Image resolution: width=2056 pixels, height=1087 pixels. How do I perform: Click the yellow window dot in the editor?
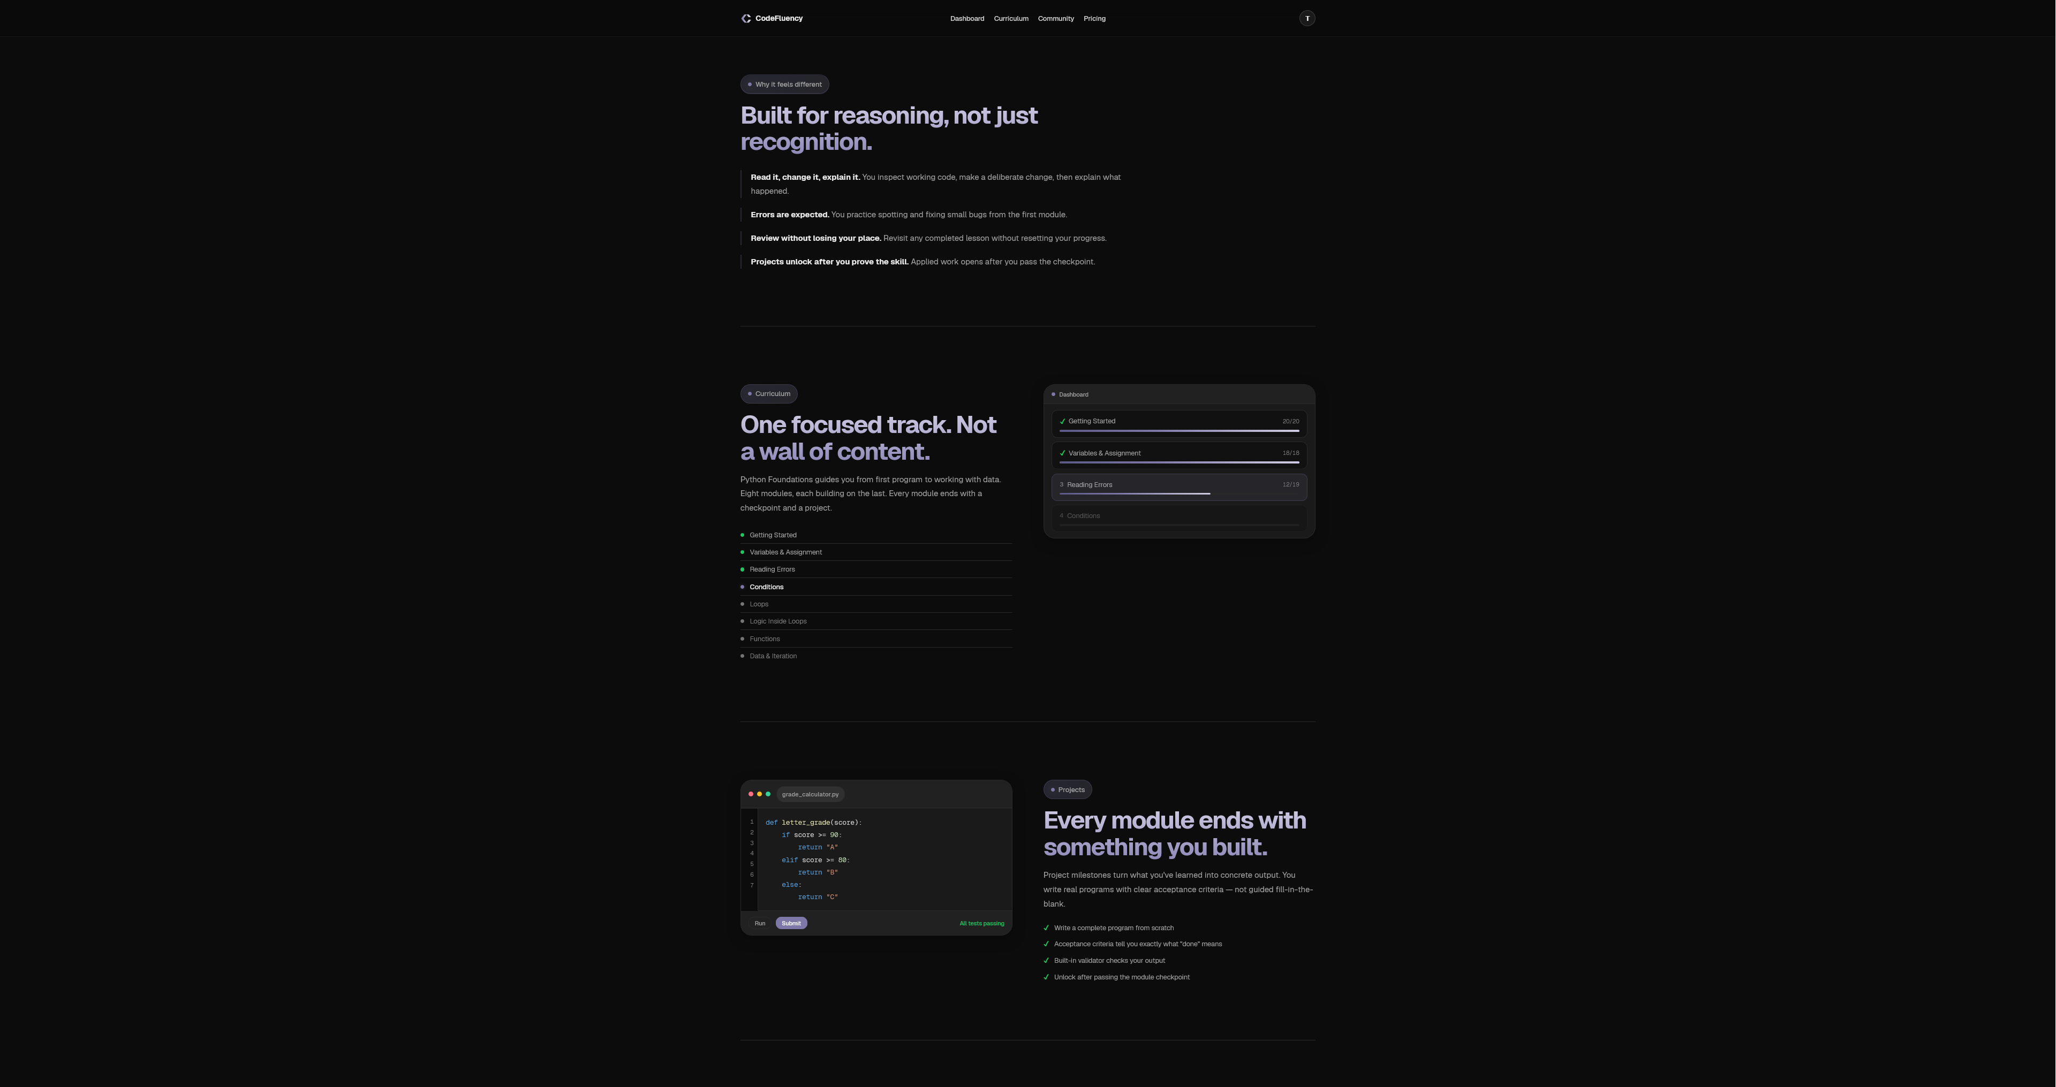(x=760, y=794)
